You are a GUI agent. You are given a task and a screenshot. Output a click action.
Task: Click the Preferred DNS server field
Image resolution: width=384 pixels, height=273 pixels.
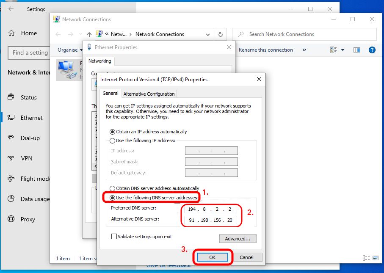[210, 208]
